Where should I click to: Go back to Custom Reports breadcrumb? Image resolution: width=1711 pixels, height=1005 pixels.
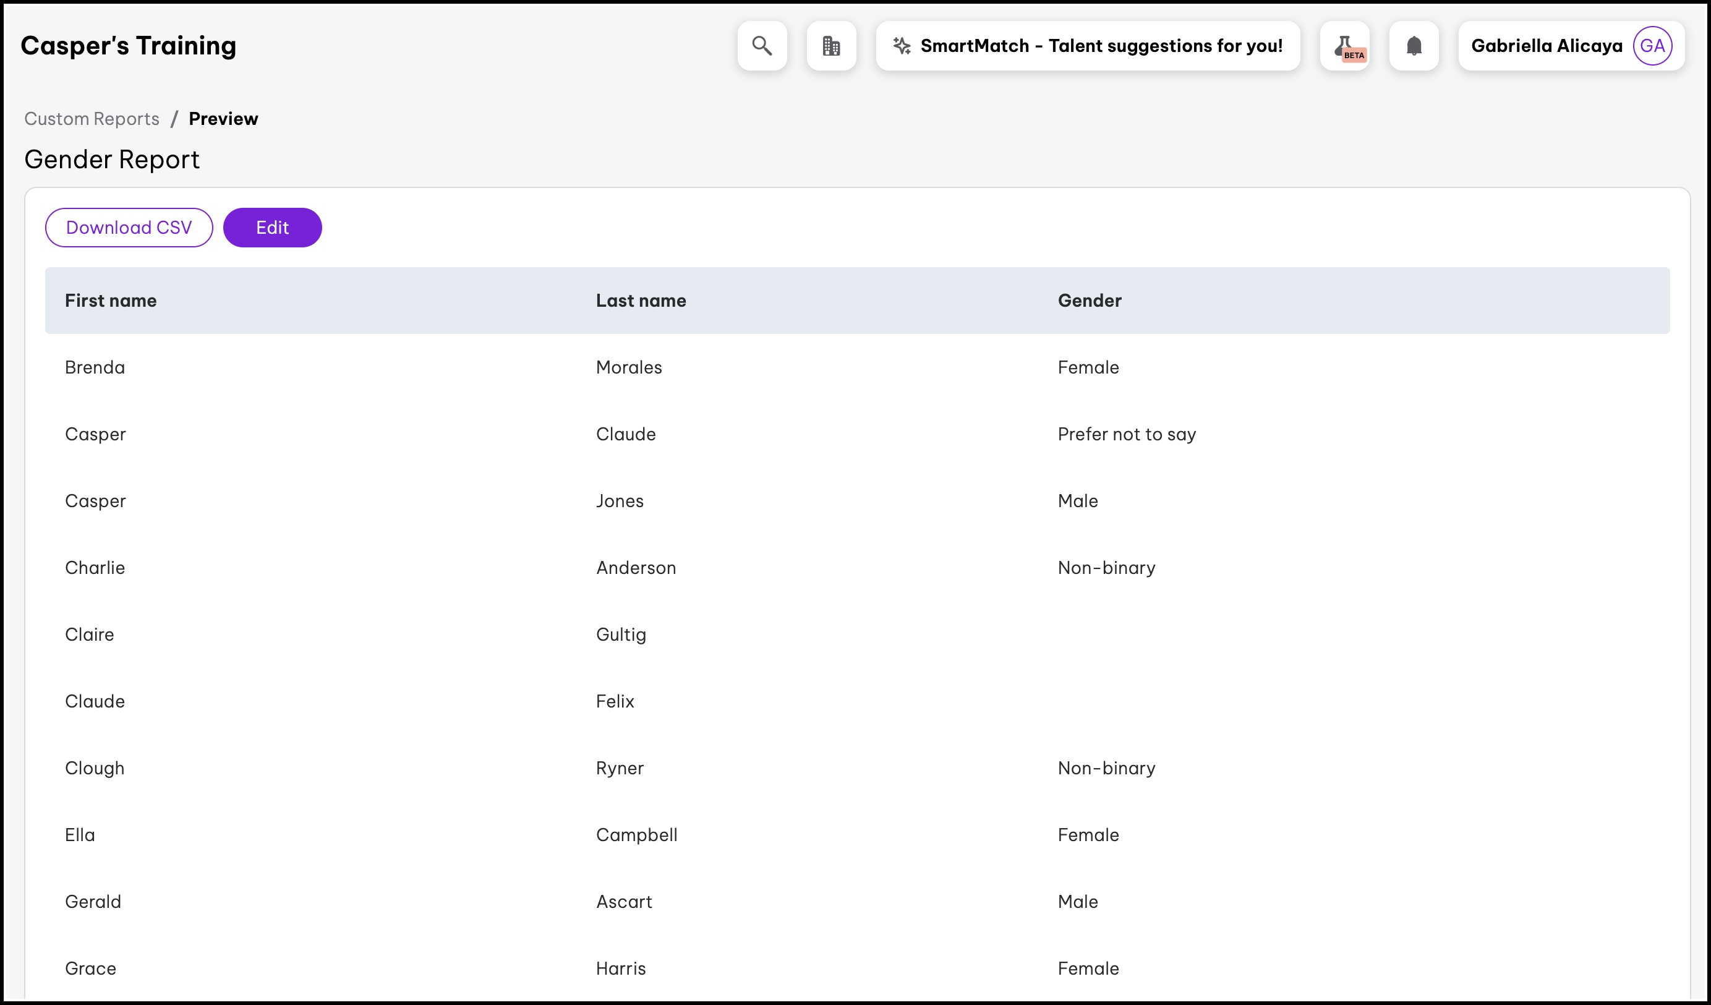92,119
